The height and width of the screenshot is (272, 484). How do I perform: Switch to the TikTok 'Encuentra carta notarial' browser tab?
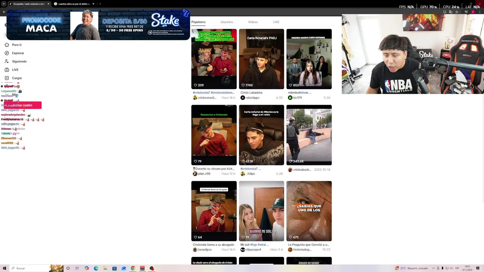pyautogui.click(x=29, y=4)
